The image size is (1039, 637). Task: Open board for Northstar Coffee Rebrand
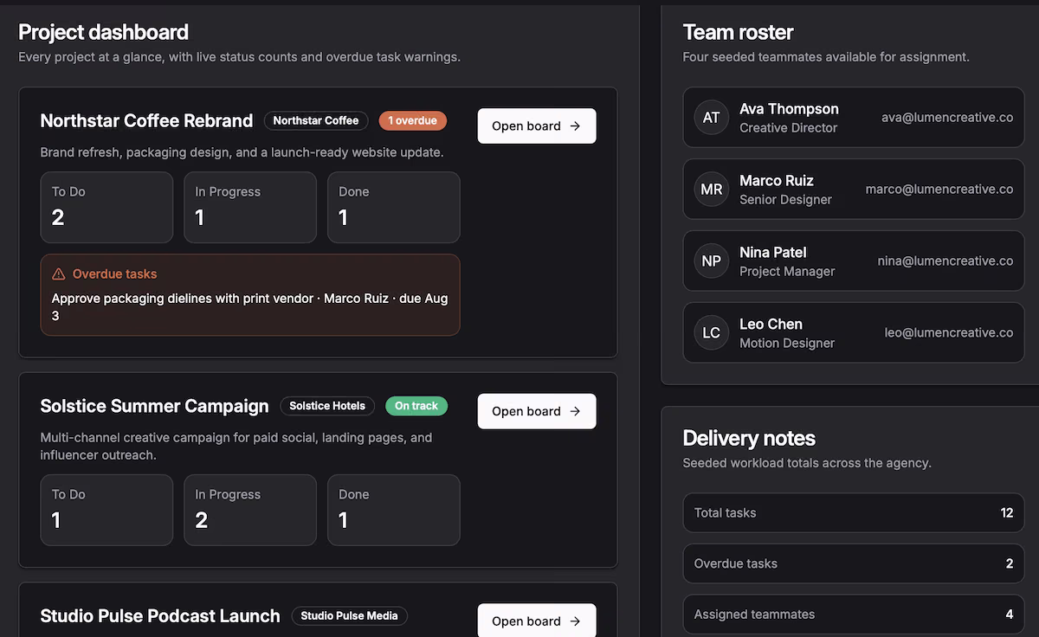point(537,125)
